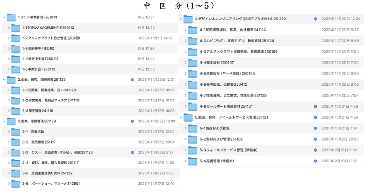The height and width of the screenshot is (194, 369).
Task: Click the 3-6 ボートショー、マリーナ folder icon
Action: click(x=15, y=184)
